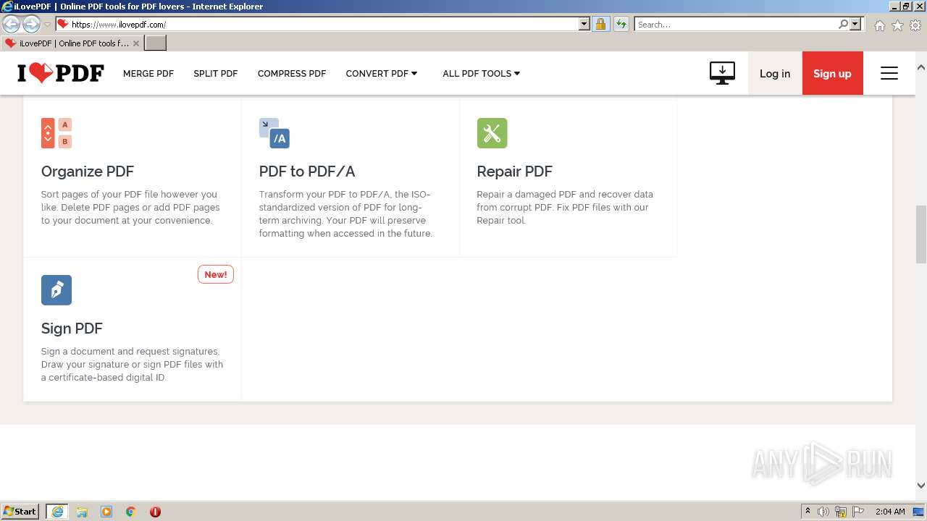
Task: Go back with the browser Back arrow
Action: [x=12, y=24]
